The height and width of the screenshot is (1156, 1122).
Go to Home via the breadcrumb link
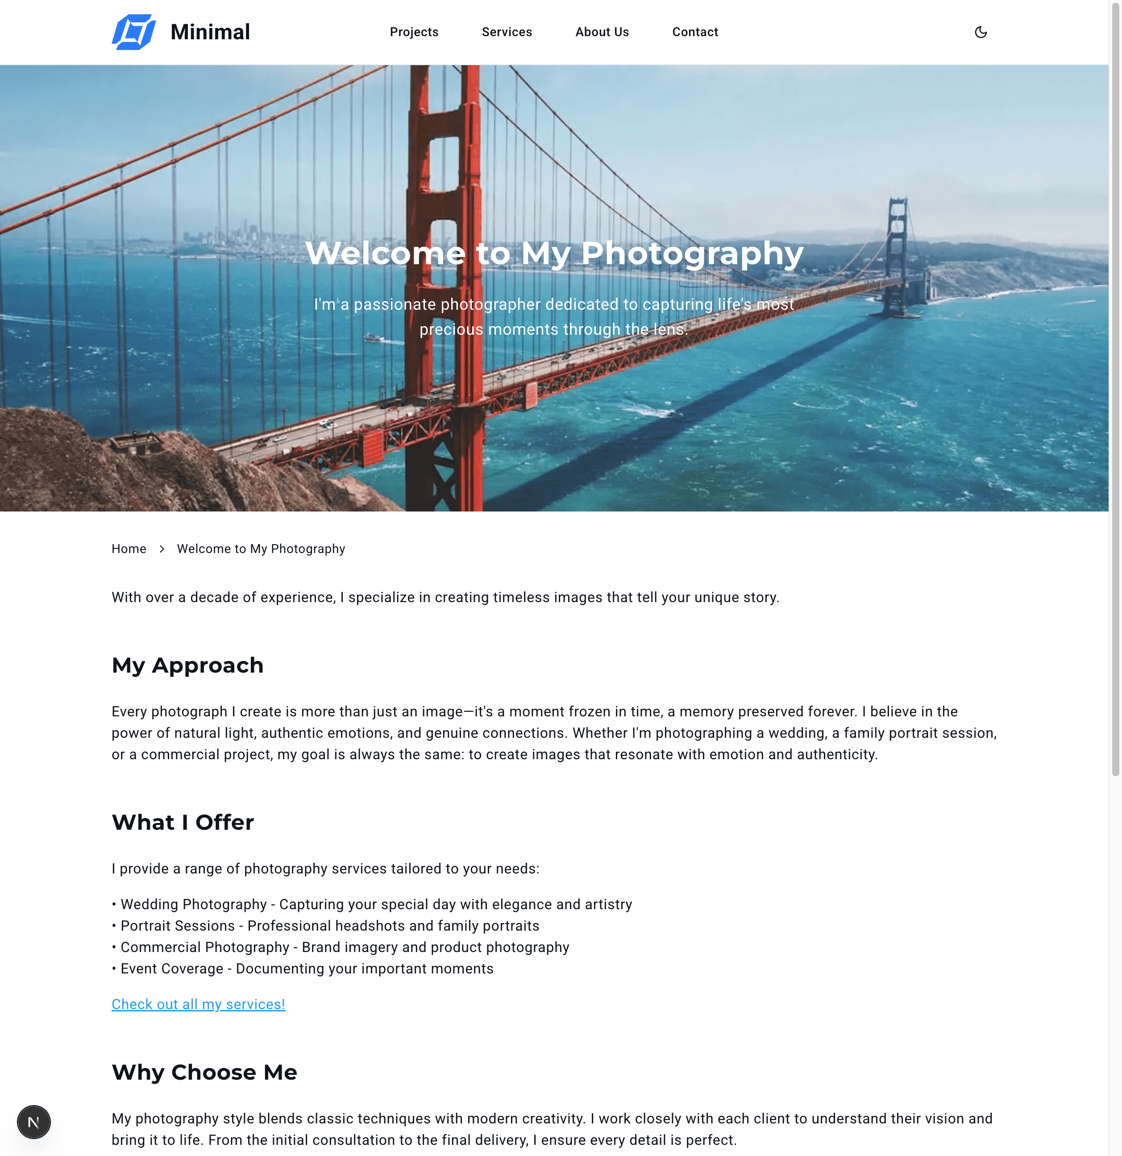tap(129, 549)
